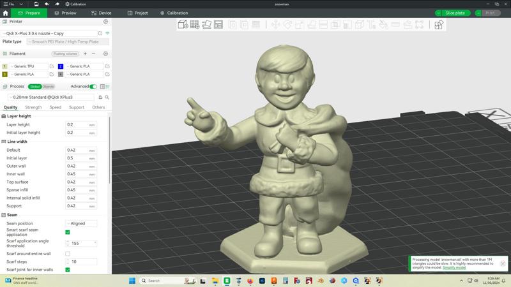Click the Undo arrow
Screen dimensions: 511x287
point(47,4)
